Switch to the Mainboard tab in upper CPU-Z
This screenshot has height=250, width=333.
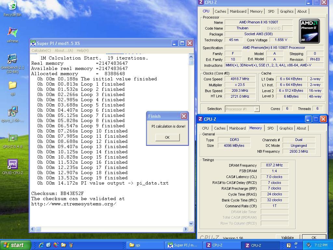pos(238,11)
